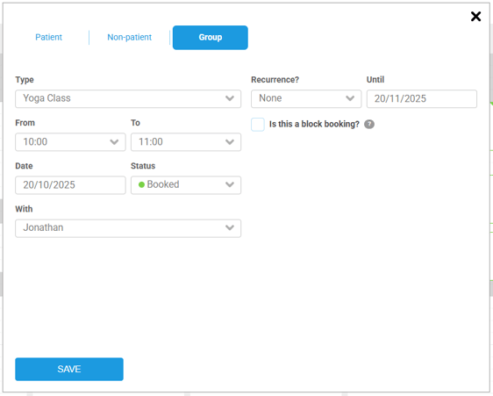Click the With field chevron arrow
Viewport: 493px width, 396px height.
click(230, 228)
